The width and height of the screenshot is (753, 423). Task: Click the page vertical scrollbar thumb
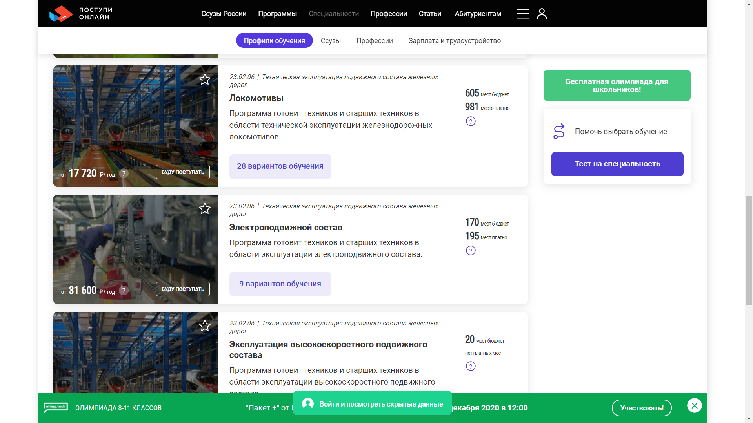click(x=749, y=251)
